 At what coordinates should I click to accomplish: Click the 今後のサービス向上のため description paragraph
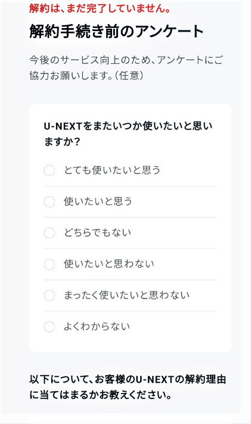coord(126,67)
